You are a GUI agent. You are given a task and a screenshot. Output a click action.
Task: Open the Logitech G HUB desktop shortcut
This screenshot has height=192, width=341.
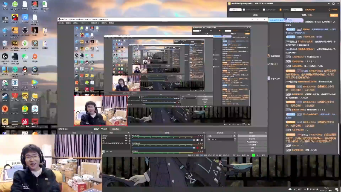[5, 57]
